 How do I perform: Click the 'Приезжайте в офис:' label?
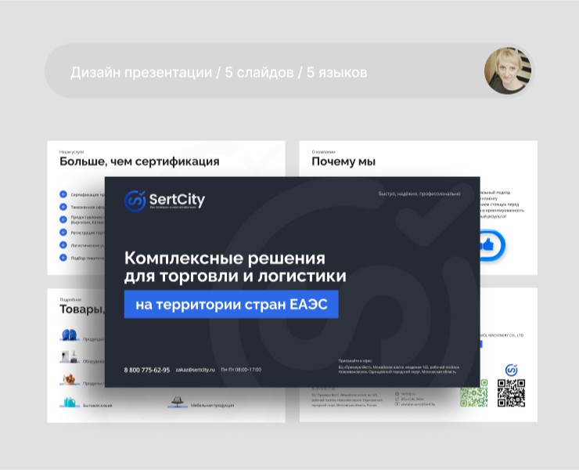click(355, 360)
